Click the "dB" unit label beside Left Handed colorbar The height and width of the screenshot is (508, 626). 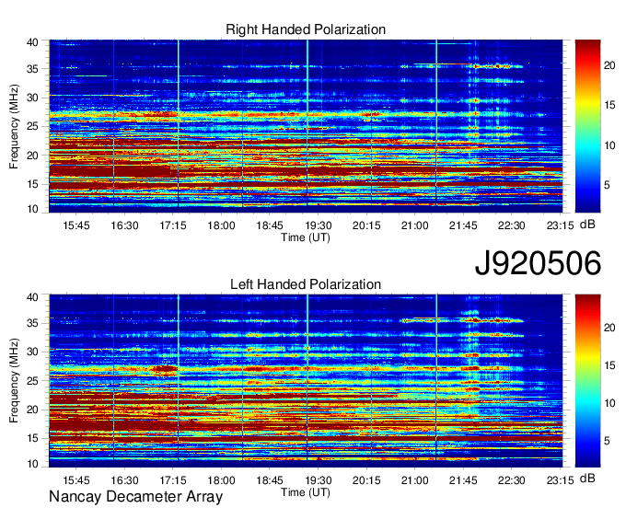[587, 478]
